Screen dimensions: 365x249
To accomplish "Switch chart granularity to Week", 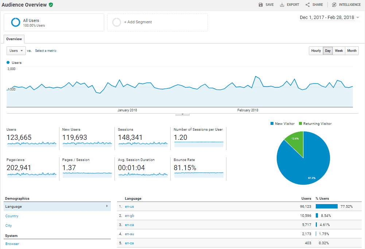I will (x=339, y=51).
